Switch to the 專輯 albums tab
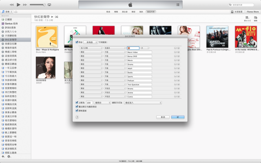The height and width of the screenshot is (163, 261). pos(116,12)
